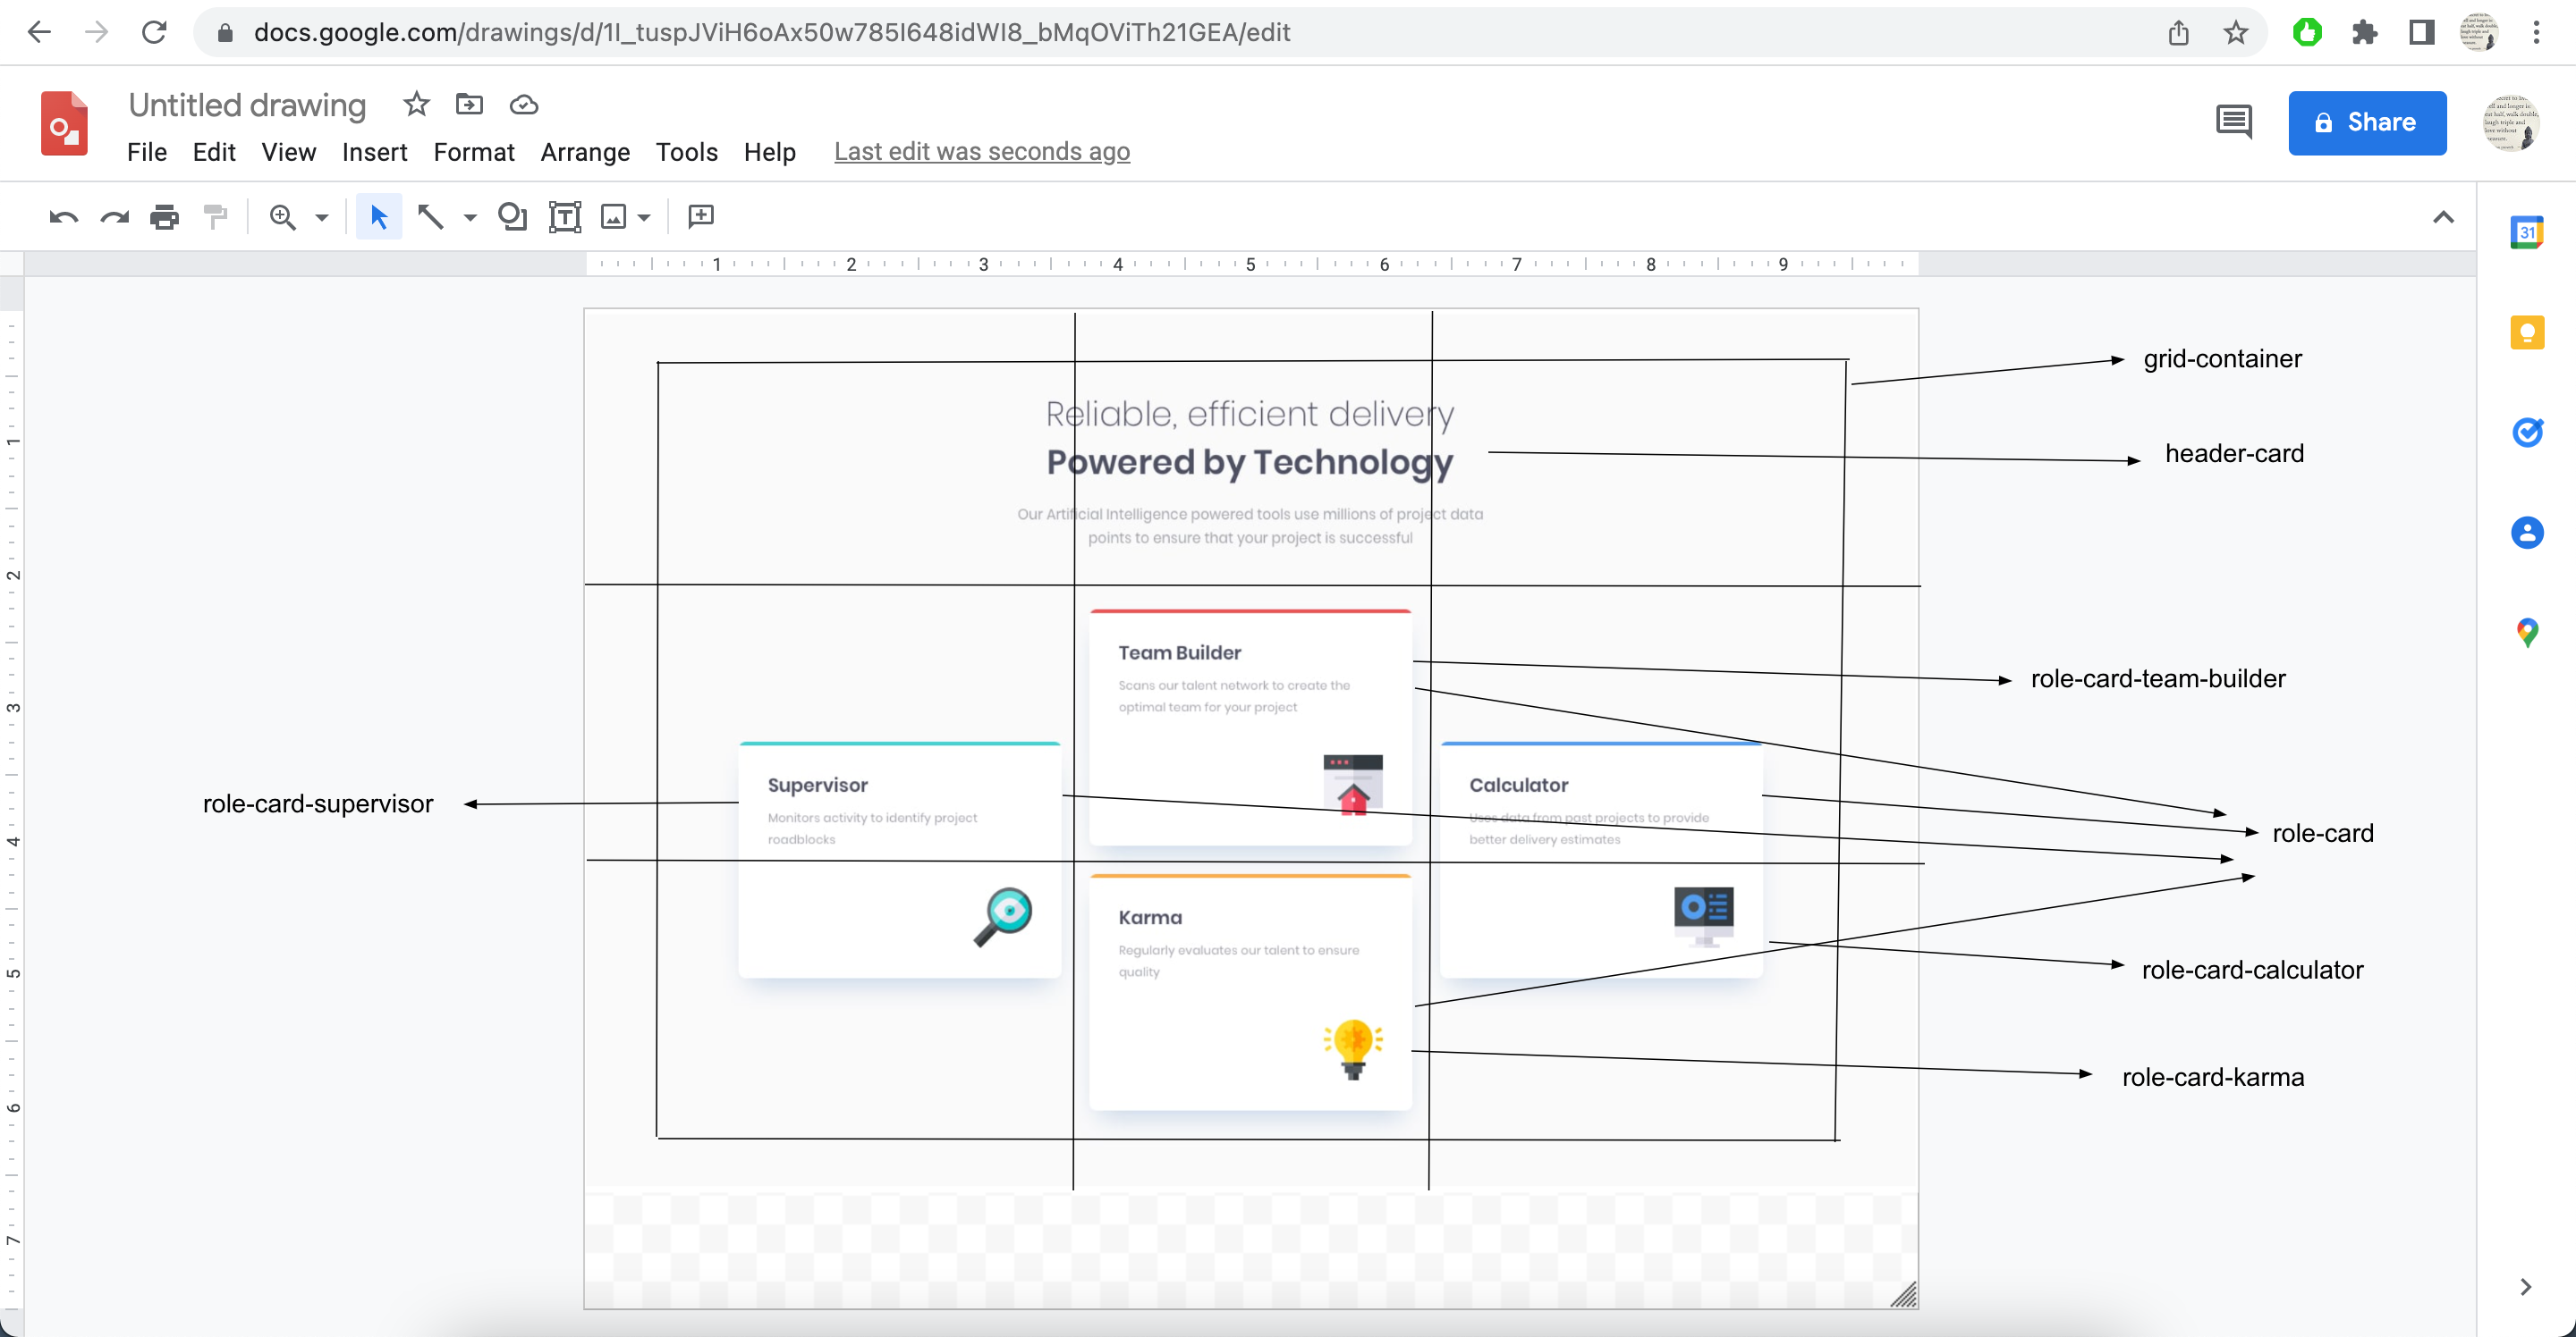Click the Add to Drive icon in toolbar
The image size is (2576, 1337).
coord(469,105)
